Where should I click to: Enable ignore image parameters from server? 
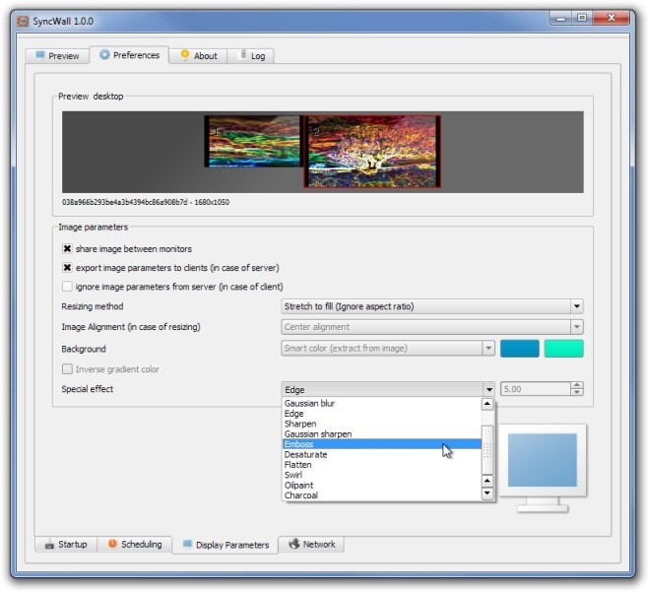pyautogui.click(x=67, y=287)
